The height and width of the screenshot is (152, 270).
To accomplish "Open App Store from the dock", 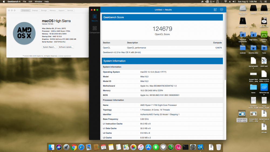I will [148, 147].
